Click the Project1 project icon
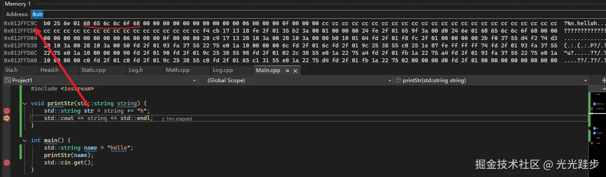This screenshot has width=606, height=177. tap(7, 80)
